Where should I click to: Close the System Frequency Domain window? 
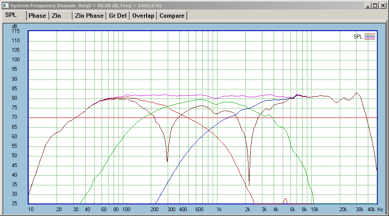coord(383,6)
